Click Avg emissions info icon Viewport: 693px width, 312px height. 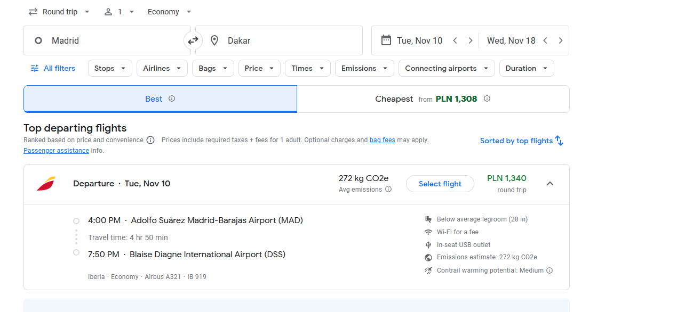(x=388, y=189)
